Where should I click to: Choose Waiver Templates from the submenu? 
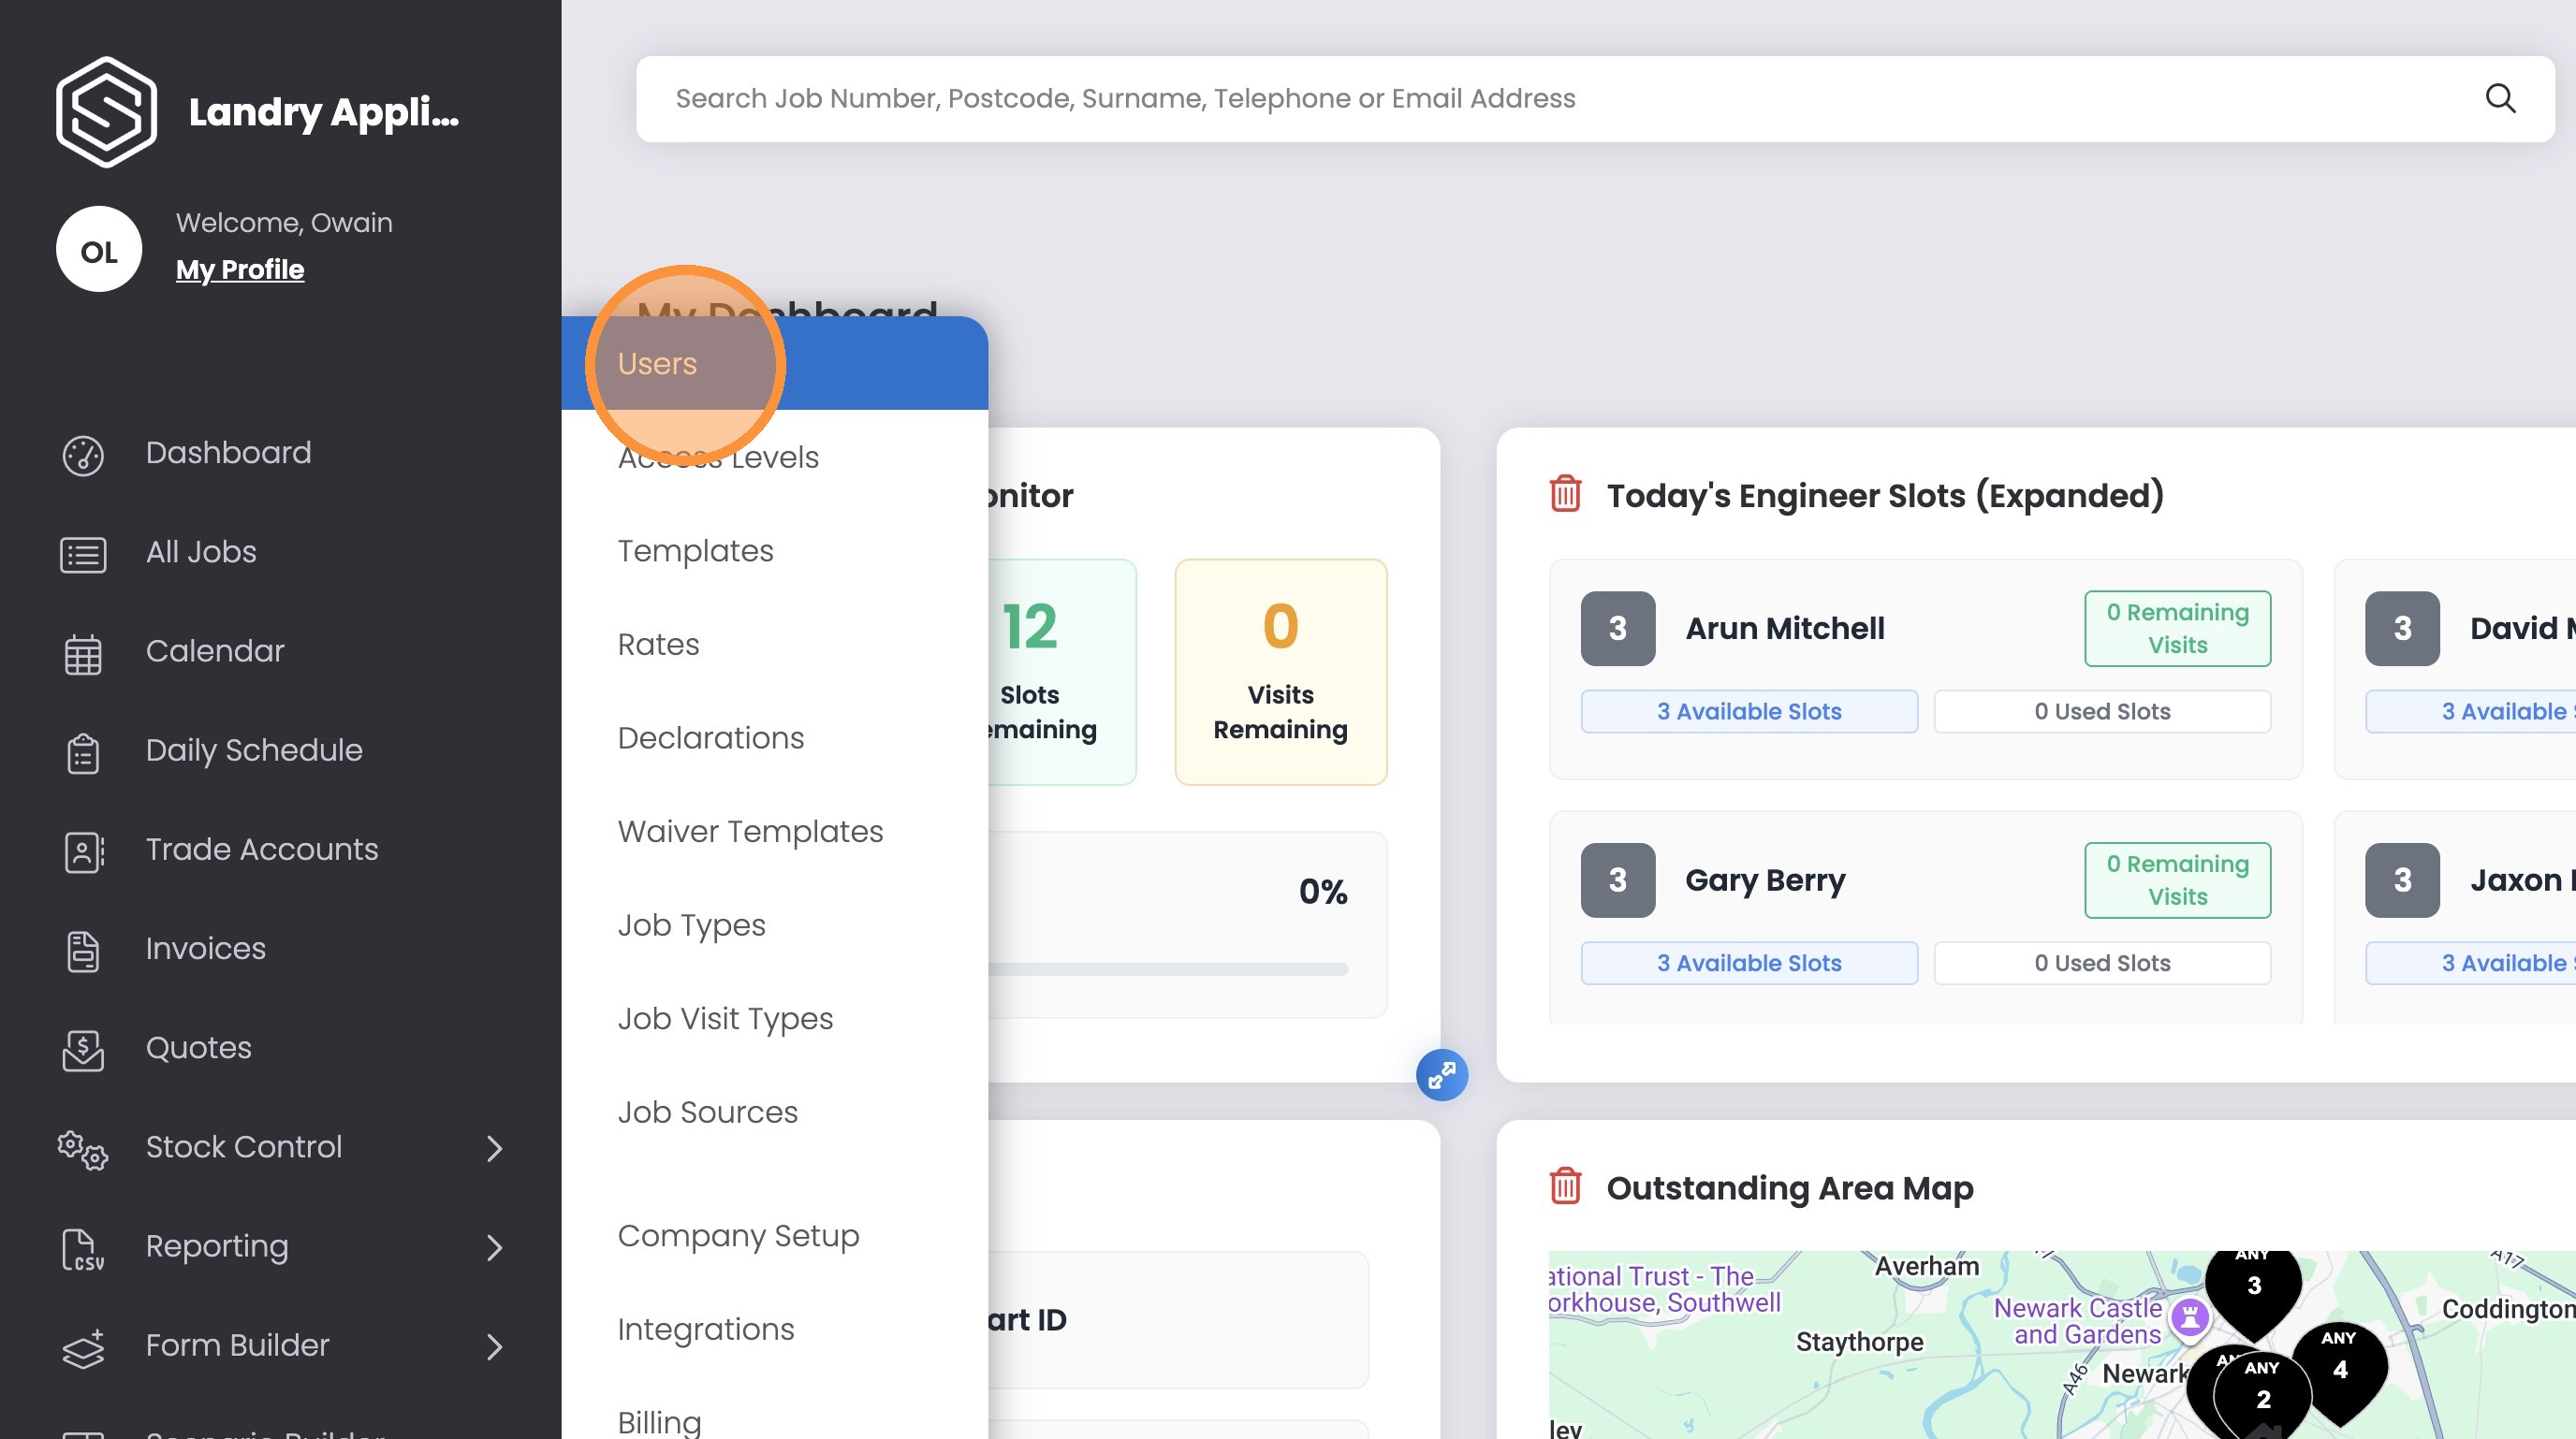click(750, 832)
